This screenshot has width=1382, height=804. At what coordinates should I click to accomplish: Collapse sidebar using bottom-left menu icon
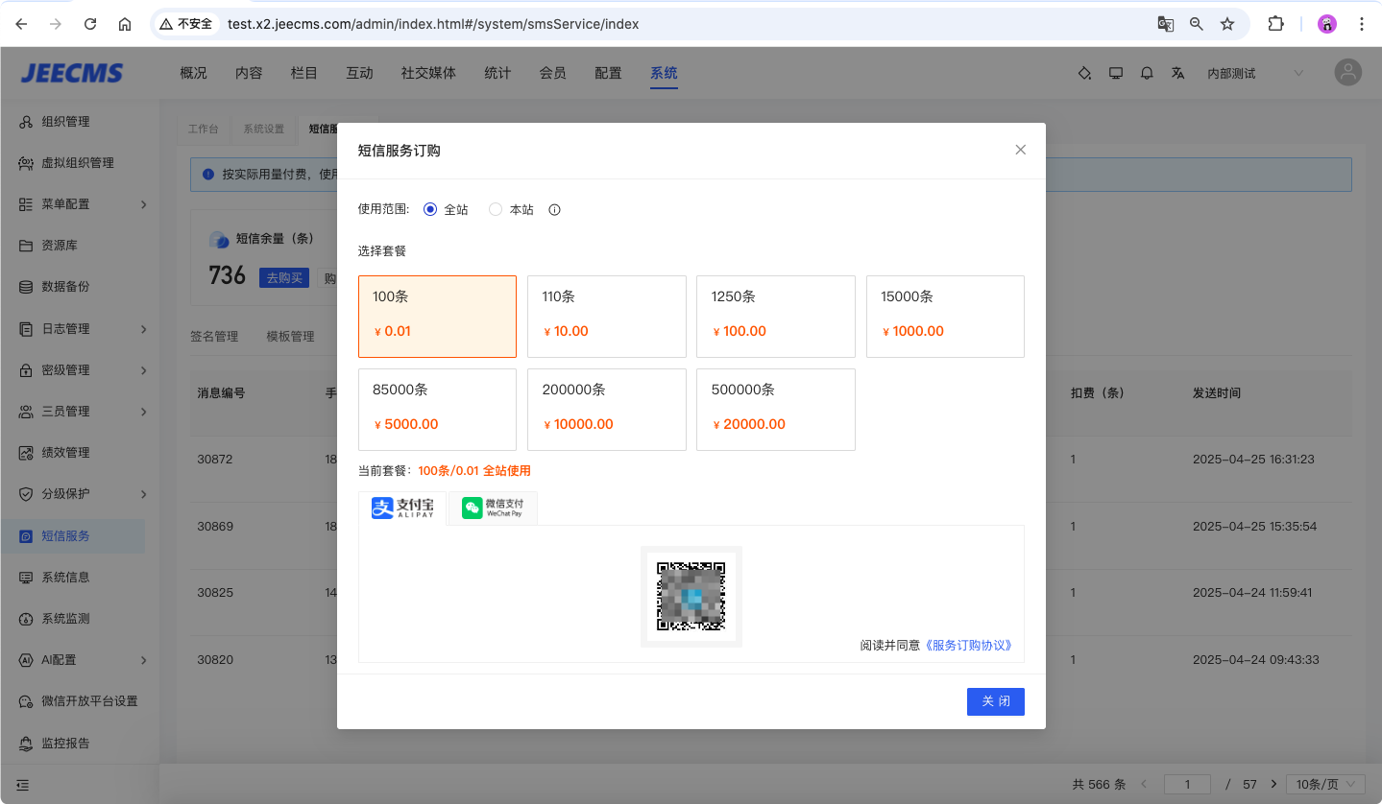[23, 784]
